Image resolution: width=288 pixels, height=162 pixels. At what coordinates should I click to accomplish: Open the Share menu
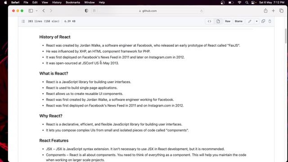point(265,11)
